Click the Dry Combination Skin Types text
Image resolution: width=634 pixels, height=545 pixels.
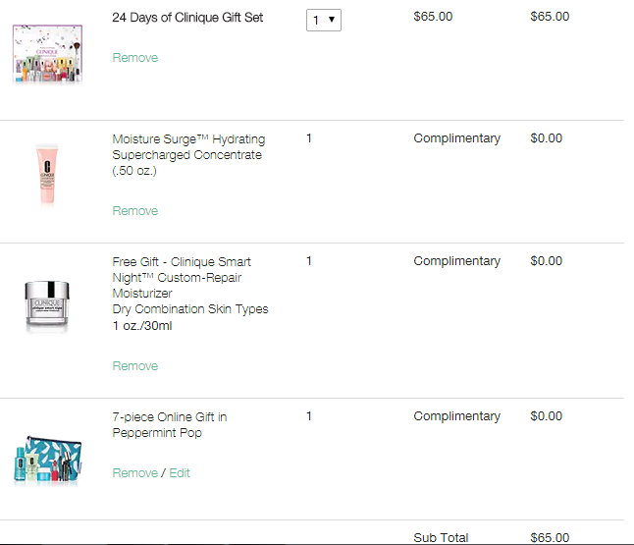[x=190, y=309]
